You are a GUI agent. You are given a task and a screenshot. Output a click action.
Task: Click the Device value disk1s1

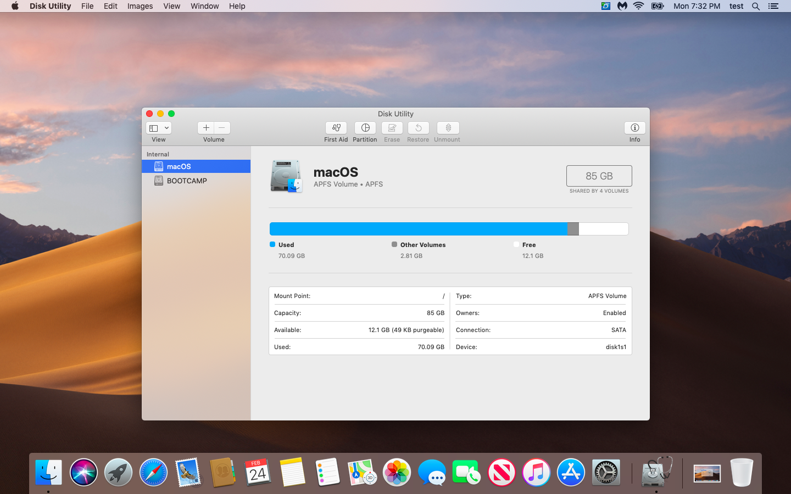(x=616, y=347)
